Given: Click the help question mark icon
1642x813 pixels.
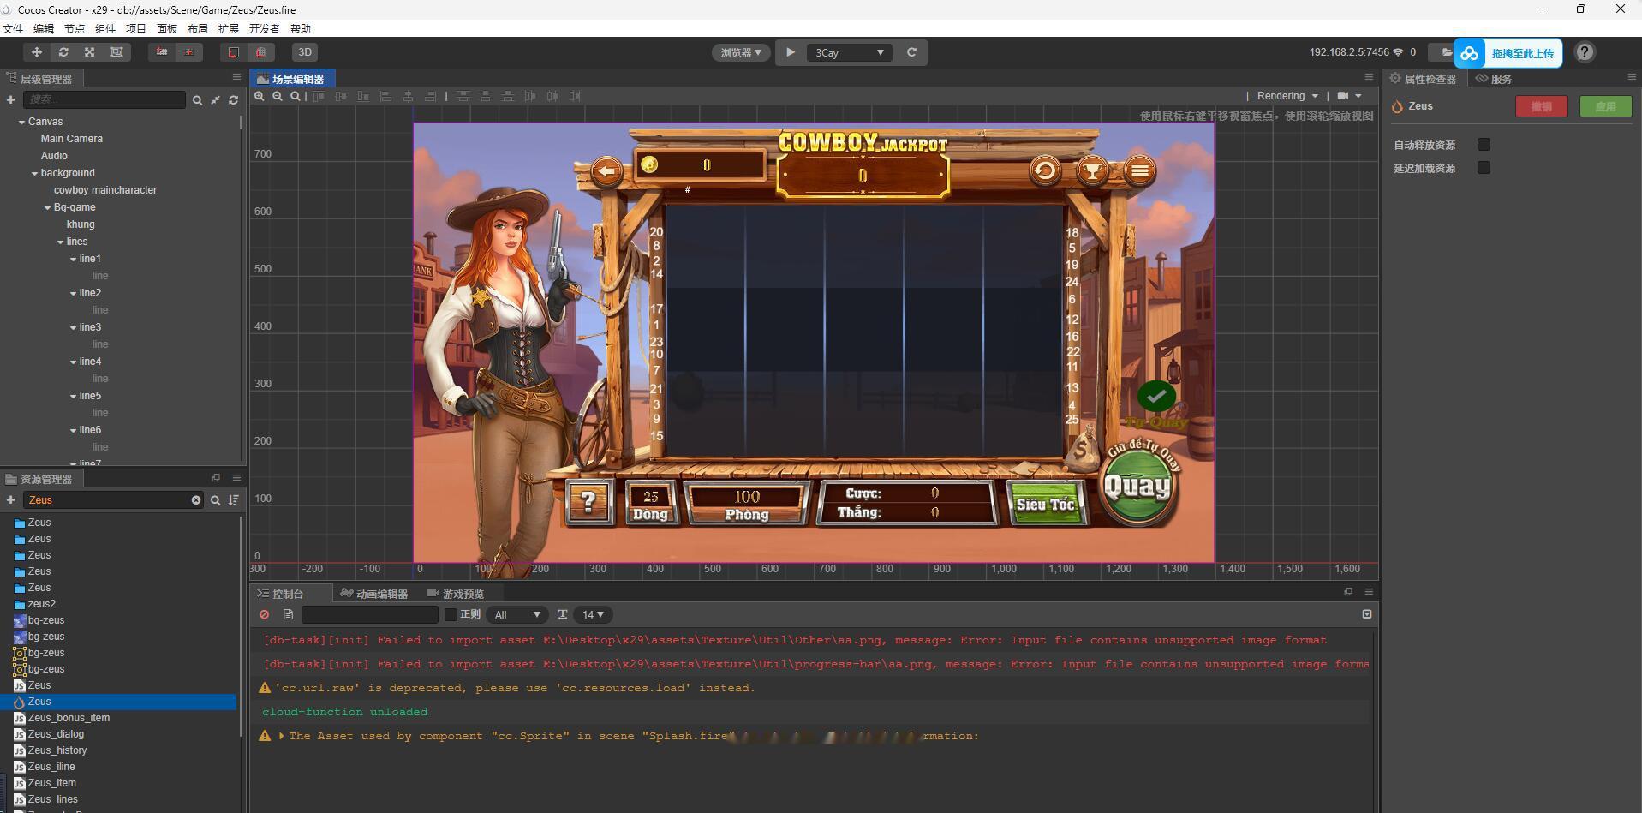Looking at the screenshot, I should pyautogui.click(x=1585, y=52).
